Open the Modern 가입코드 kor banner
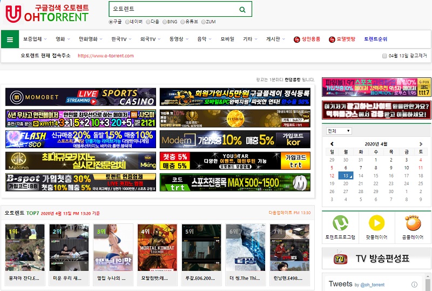The height and width of the screenshot is (291, 432). 235,140
